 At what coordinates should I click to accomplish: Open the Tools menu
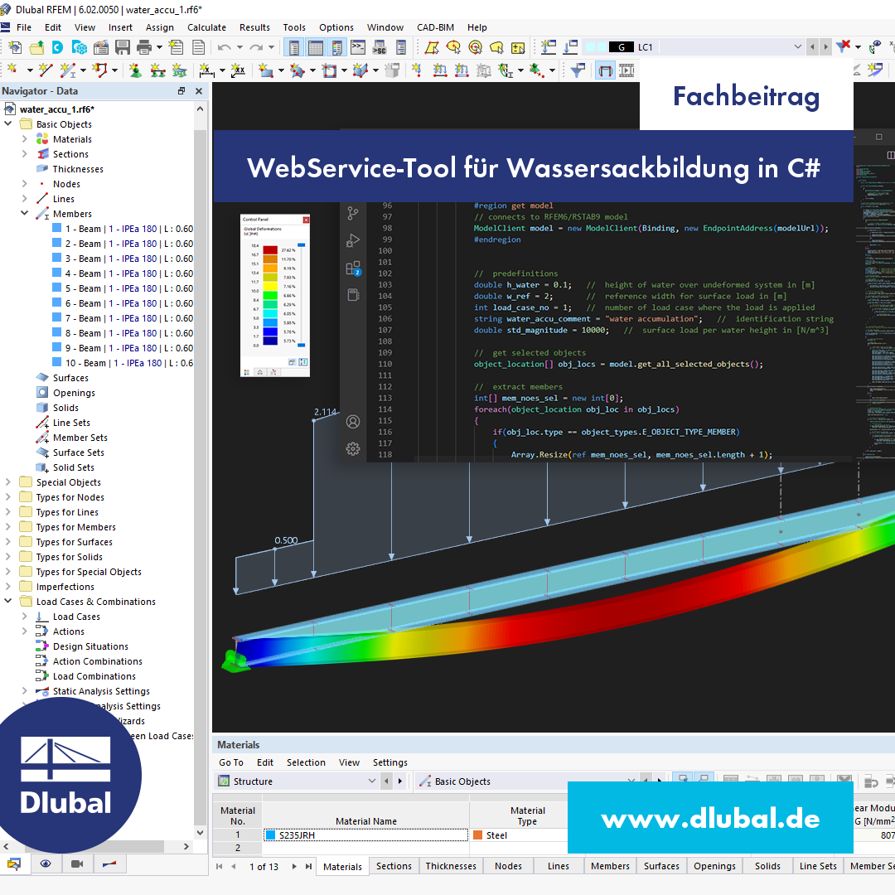pyautogui.click(x=294, y=27)
